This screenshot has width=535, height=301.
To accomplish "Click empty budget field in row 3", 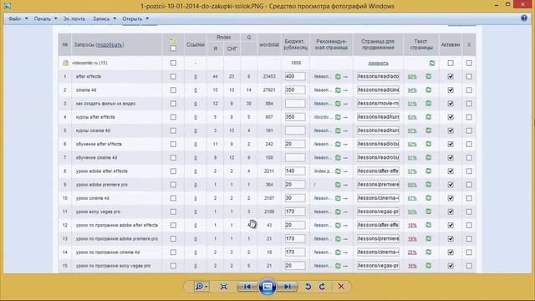I will click(295, 104).
